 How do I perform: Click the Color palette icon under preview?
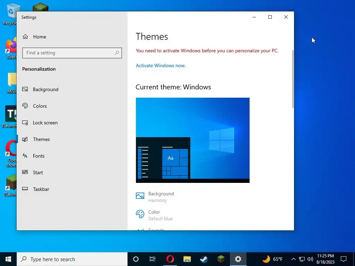pos(140,214)
